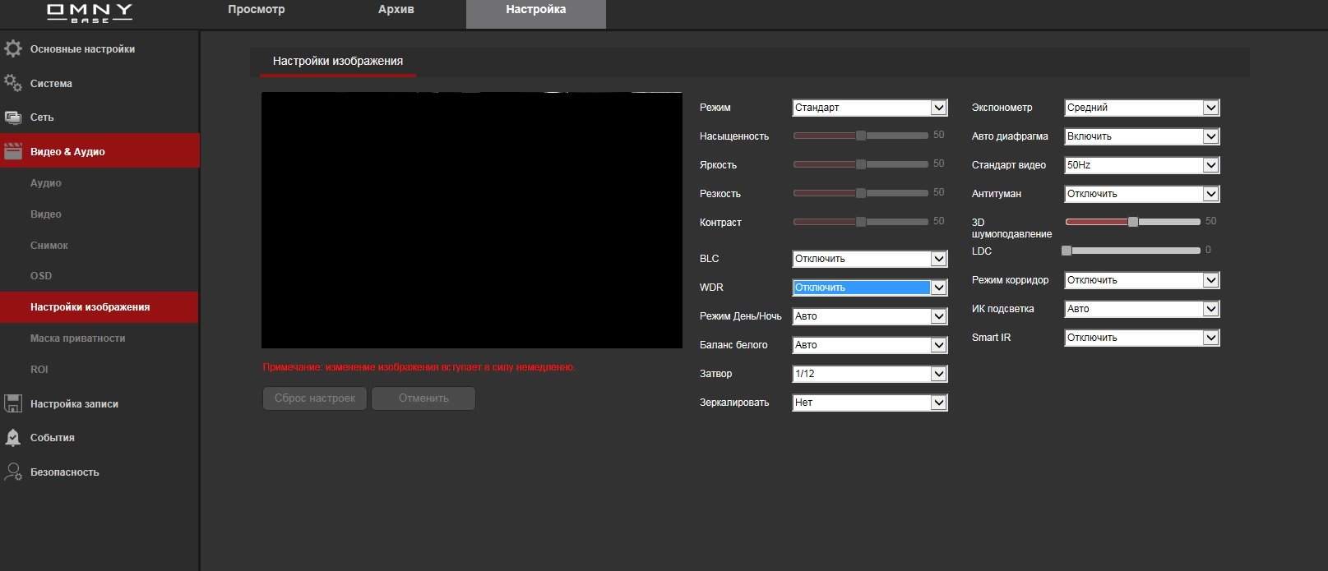This screenshot has width=1328, height=571.
Task: Switch to the Просмотр tab
Action: 256,10
